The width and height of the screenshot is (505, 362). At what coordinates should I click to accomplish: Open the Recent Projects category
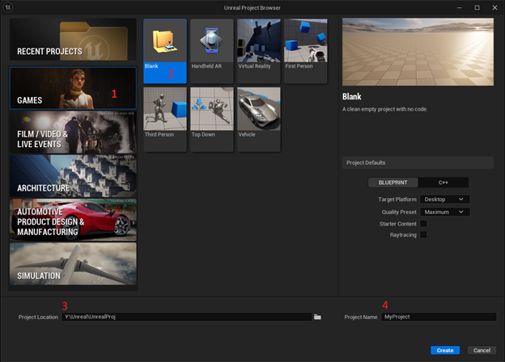[x=74, y=40]
